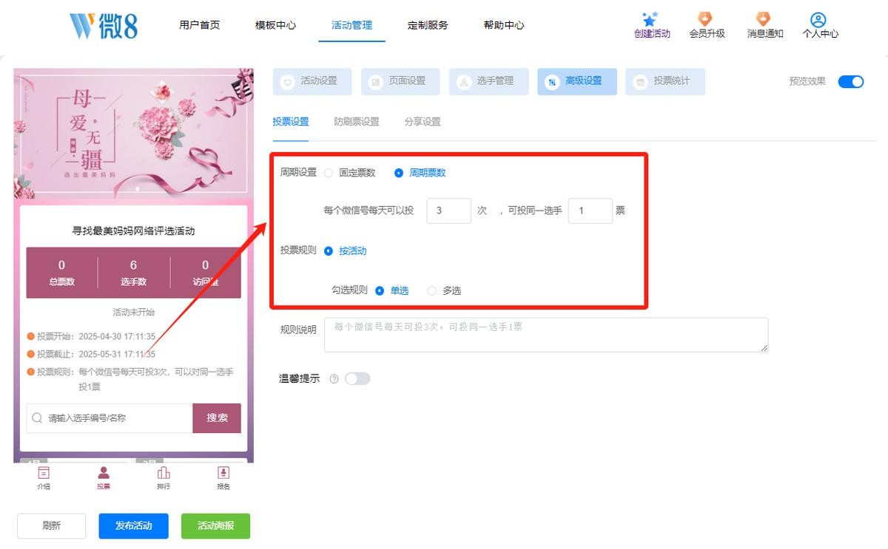Tap the 报名 sign-up icon in preview
This screenshot has height=549, width=888.
point(223,474)
